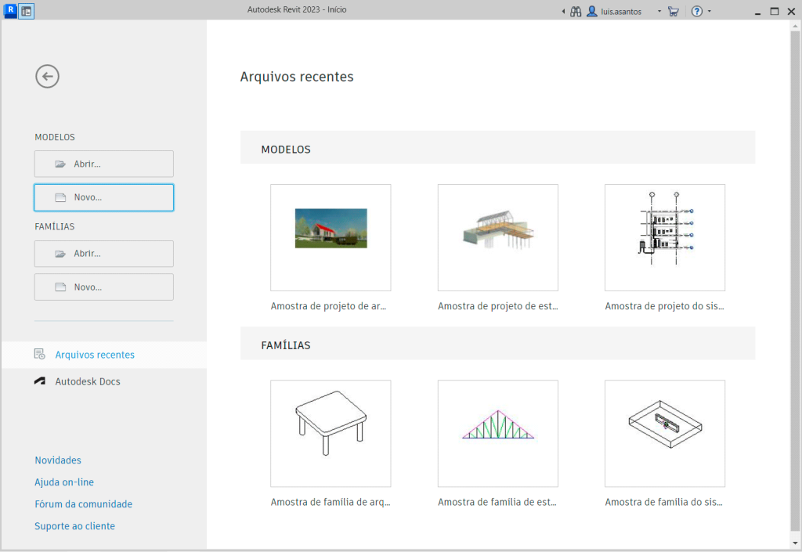Image resolution: width=802 pixels, height=552 pixels.
Task: Click the Help question mark icon
Action: pos(696,11)
